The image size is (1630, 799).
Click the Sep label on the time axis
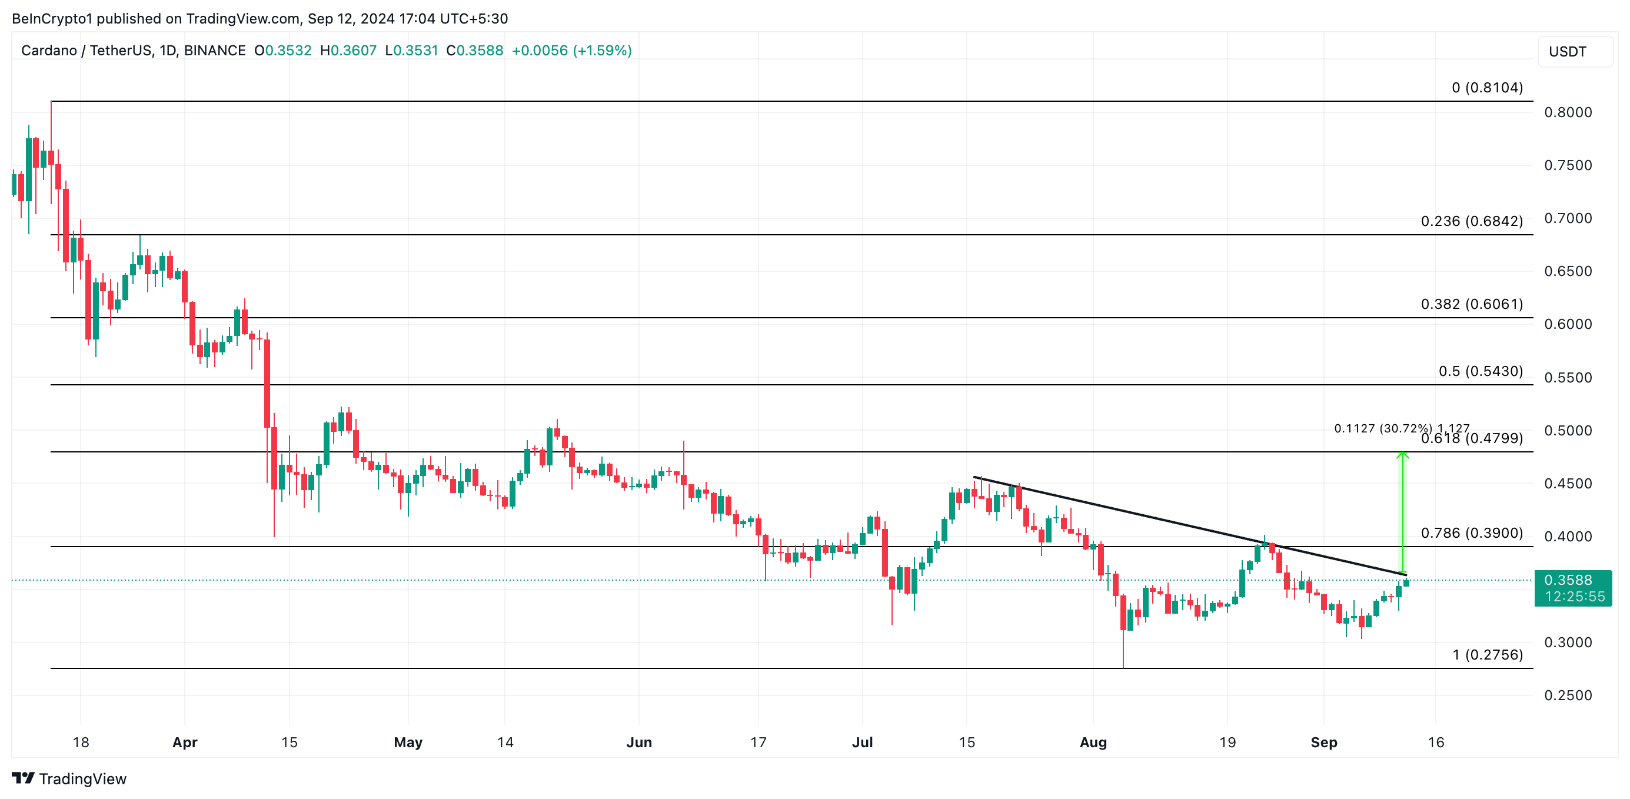tap(1326, 743)
